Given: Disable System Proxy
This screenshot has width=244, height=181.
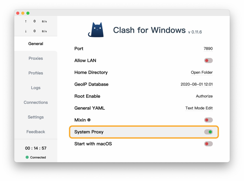Looking at the screenshot, I should click(x=208, y=132).
